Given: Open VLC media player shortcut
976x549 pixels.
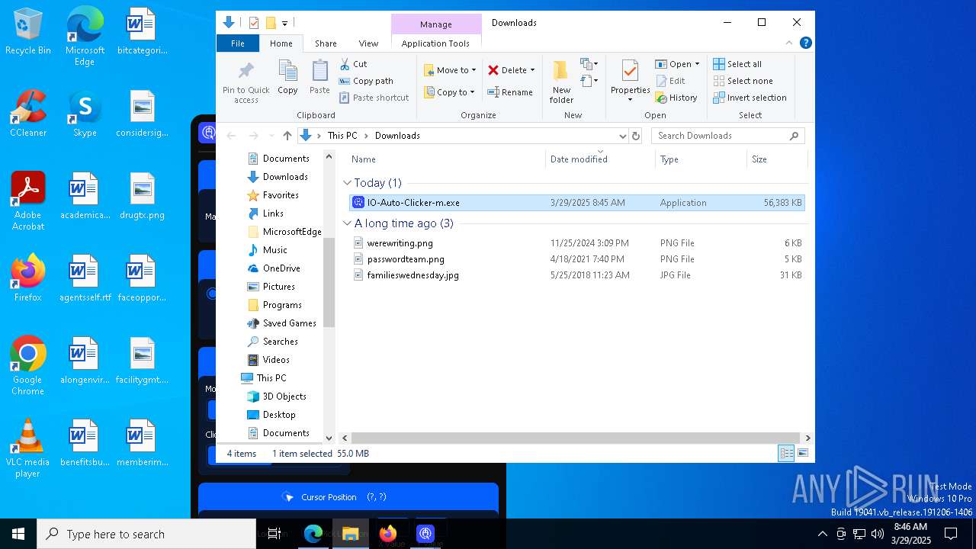Looking at the screenshot, I should click(28, 448).
